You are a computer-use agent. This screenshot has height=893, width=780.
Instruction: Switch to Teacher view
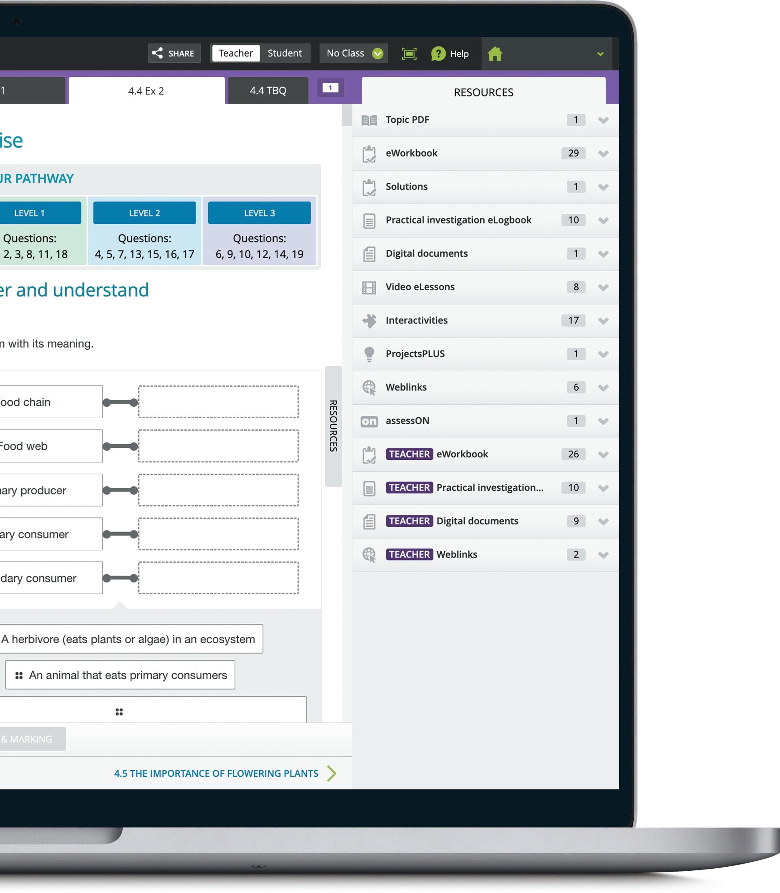235,53
